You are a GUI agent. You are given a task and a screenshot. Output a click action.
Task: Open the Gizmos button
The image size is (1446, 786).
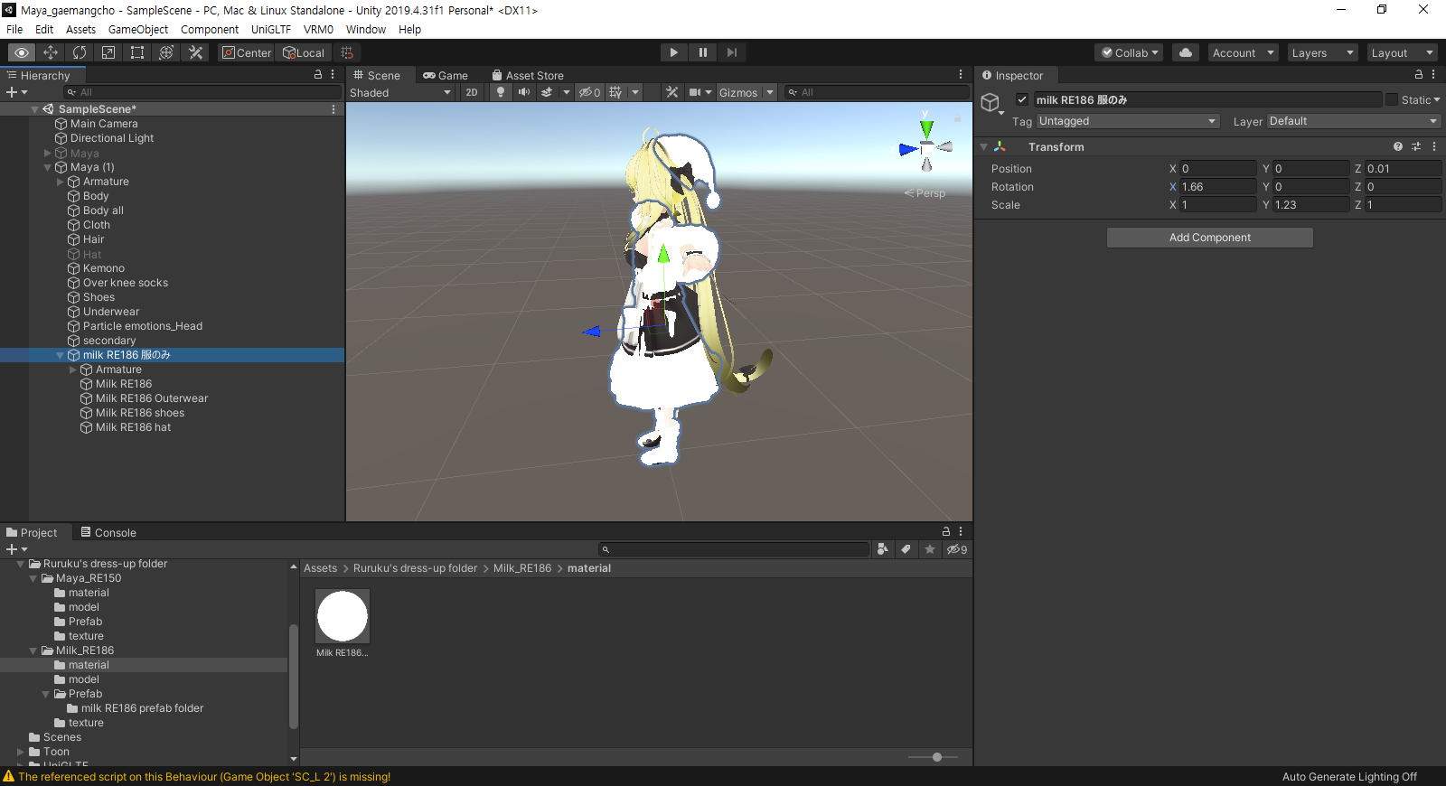coord(738,92)
